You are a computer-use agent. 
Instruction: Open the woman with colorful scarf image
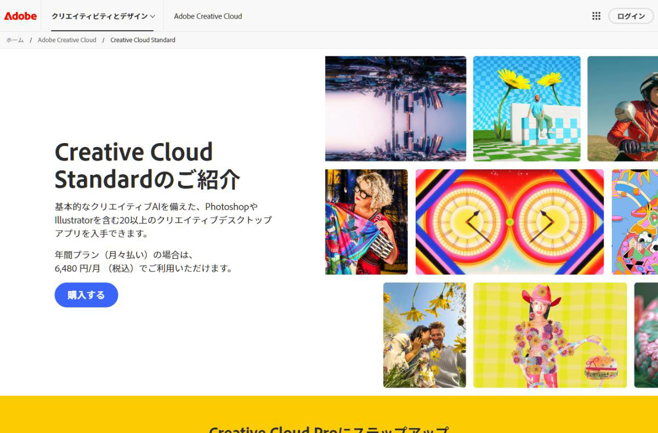tap(366, 222)
